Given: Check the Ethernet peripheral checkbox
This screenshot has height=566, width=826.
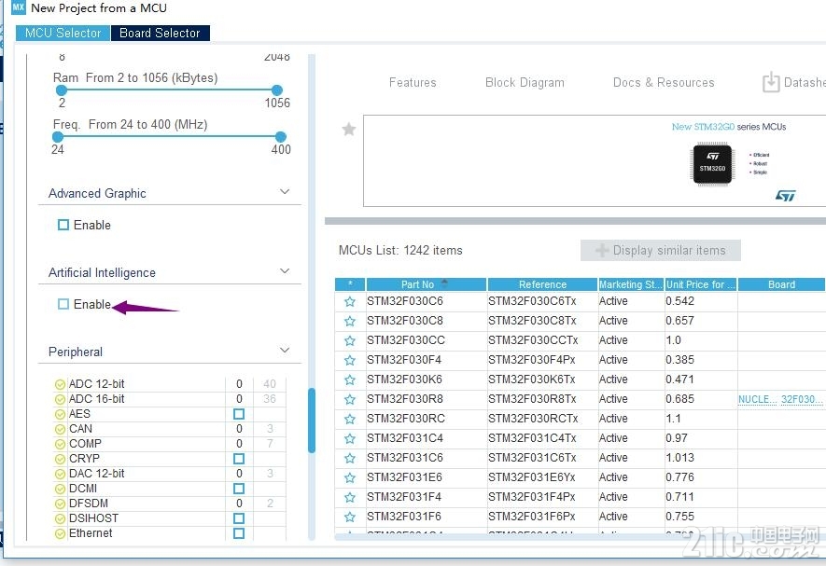Looking at the screenshot, I should (x=239, y=533).
